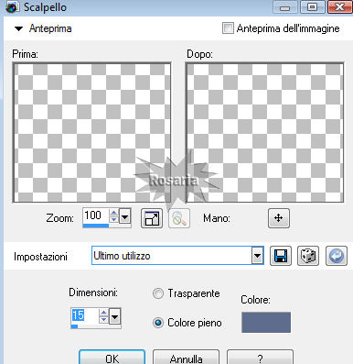Open the Colore blue color swatch
This screenshot has width=353, height=364.
click(x=266, y=322)
